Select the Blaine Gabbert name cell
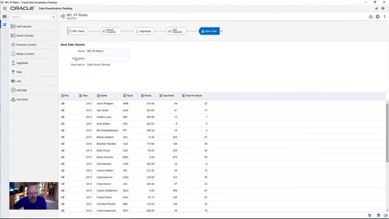Screen dimensions: 389x219 click(105, 137)
